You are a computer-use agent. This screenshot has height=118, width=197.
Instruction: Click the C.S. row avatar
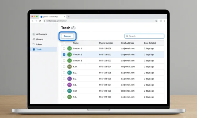(69, 85)
